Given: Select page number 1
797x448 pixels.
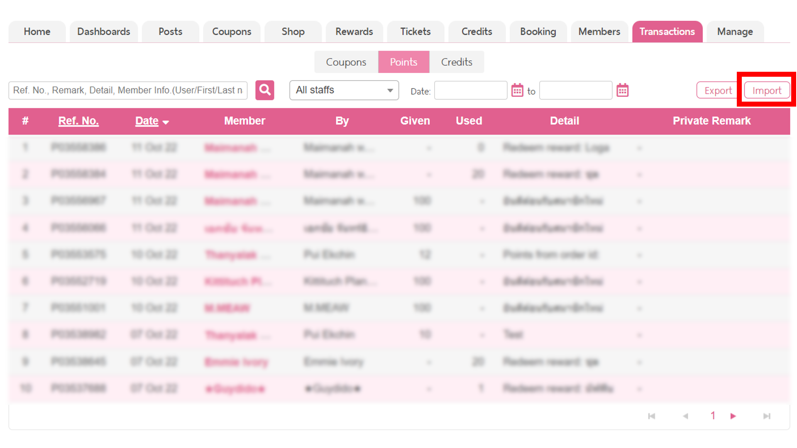Looking at the screenshot, I should tap(712, 416).
